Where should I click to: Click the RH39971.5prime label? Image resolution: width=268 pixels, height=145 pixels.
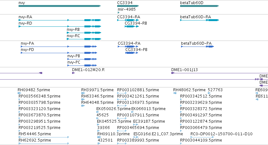tap(97, 90)
